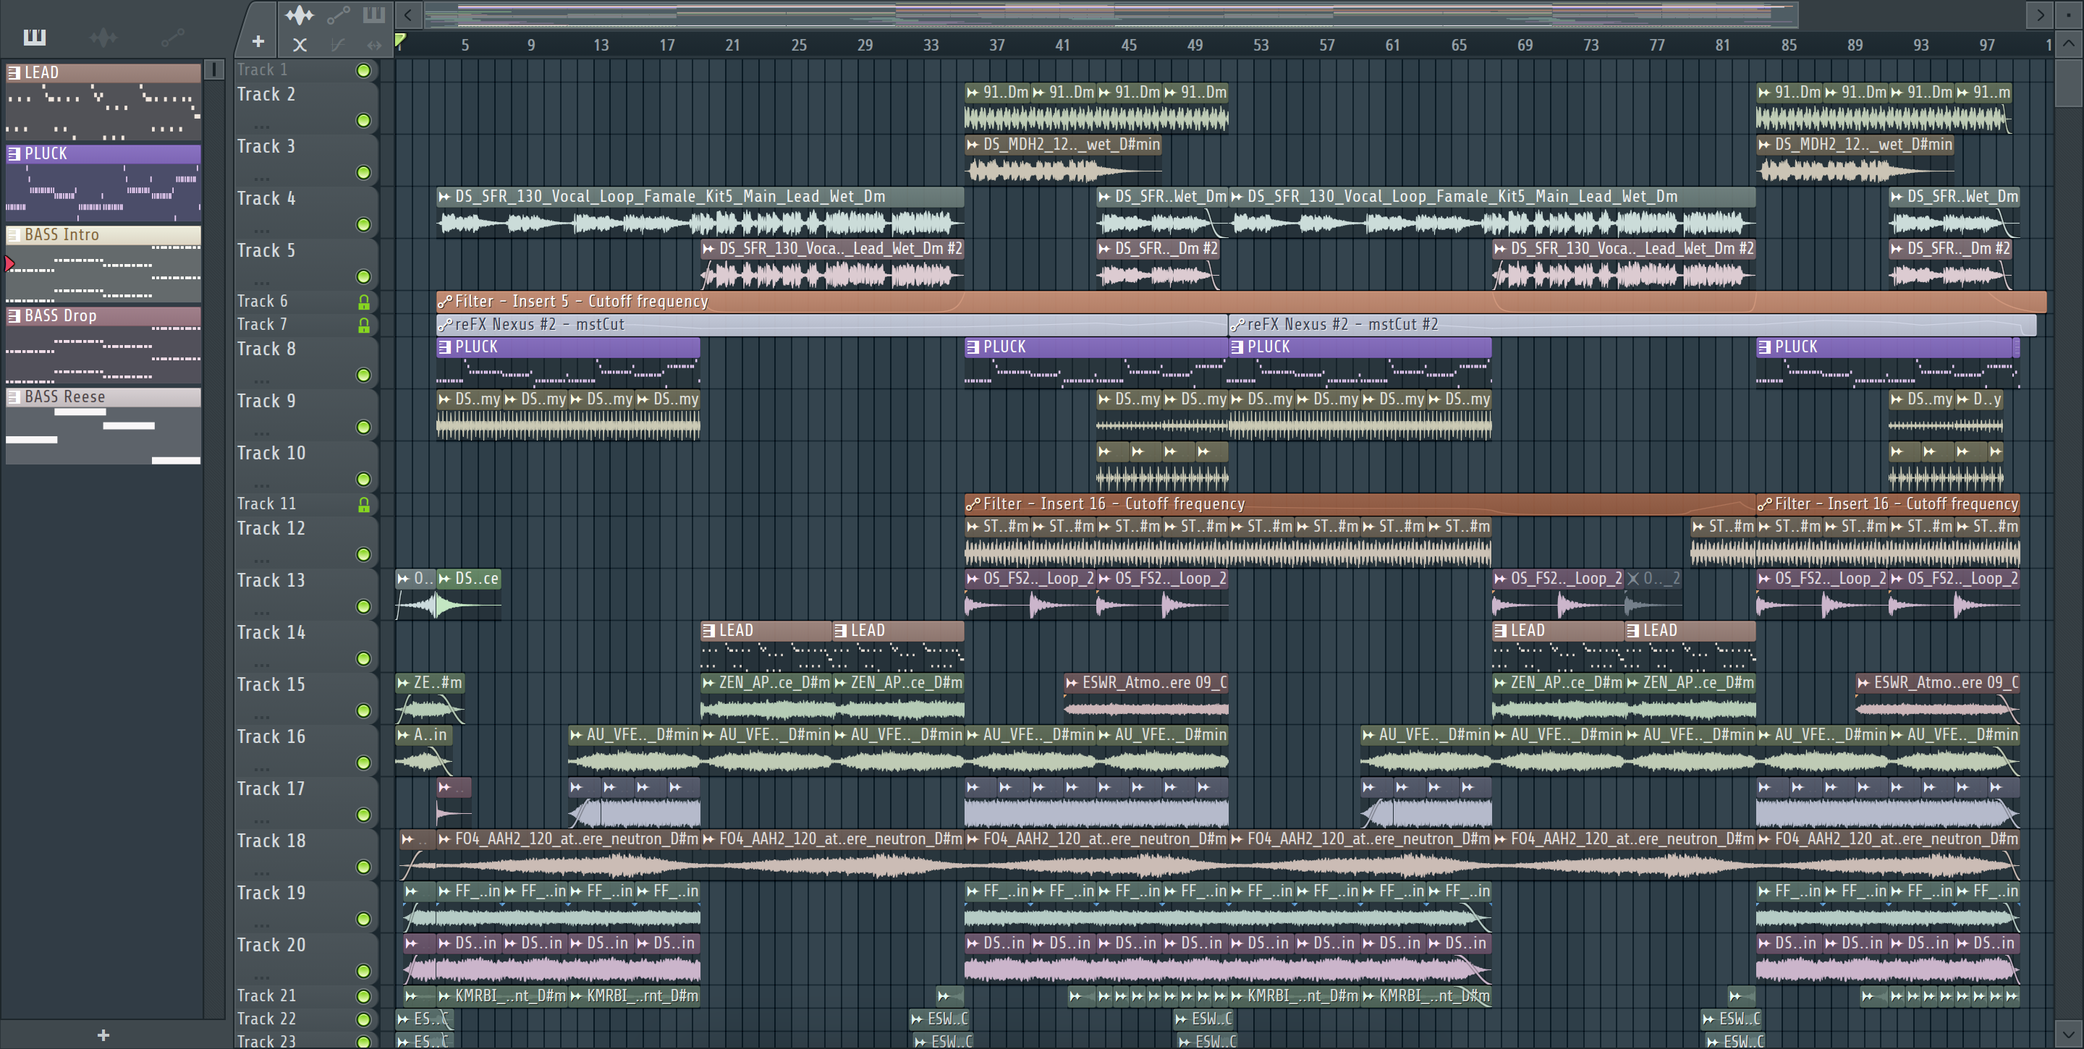Open menu of reFX Nexus #2 mstCut clip
2084x1049 pixels.
pos(444,325)
